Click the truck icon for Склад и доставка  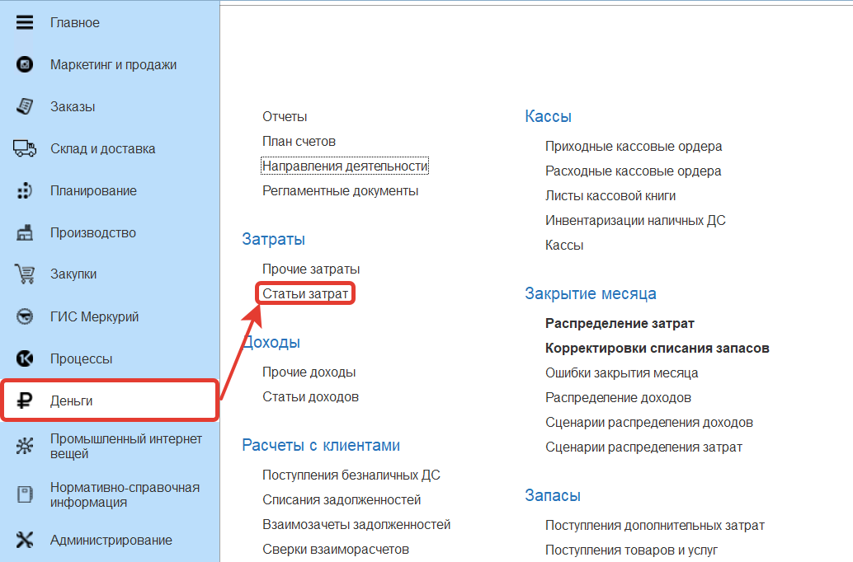coord(25,148)
